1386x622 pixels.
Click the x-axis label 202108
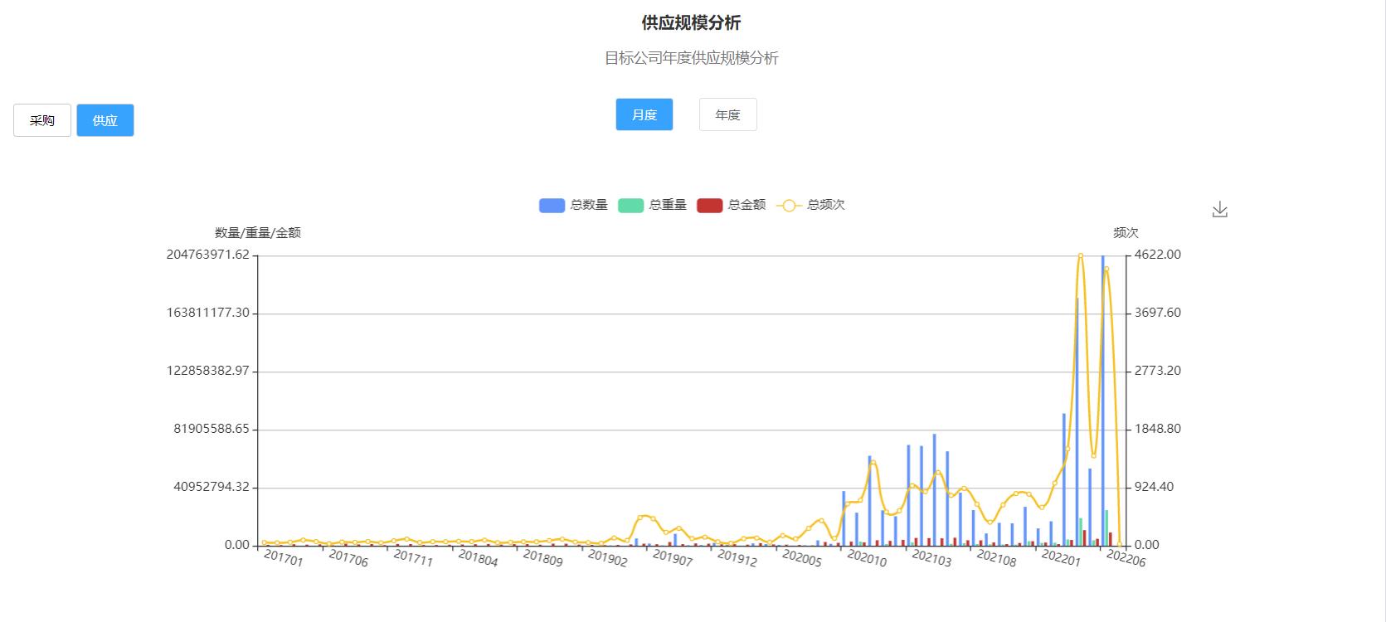996,558
